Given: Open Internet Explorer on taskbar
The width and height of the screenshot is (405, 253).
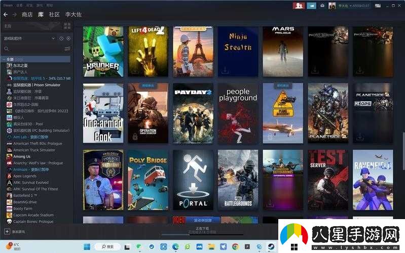Looking at the screenshot, I should click(188, 247).
